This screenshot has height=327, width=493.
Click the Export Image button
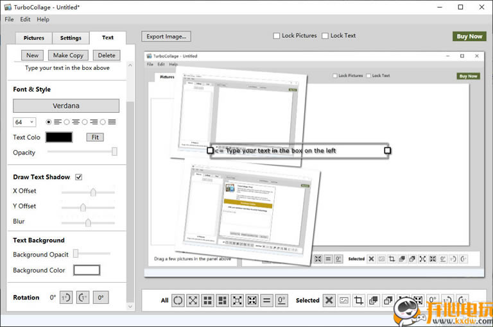(166, 37)
